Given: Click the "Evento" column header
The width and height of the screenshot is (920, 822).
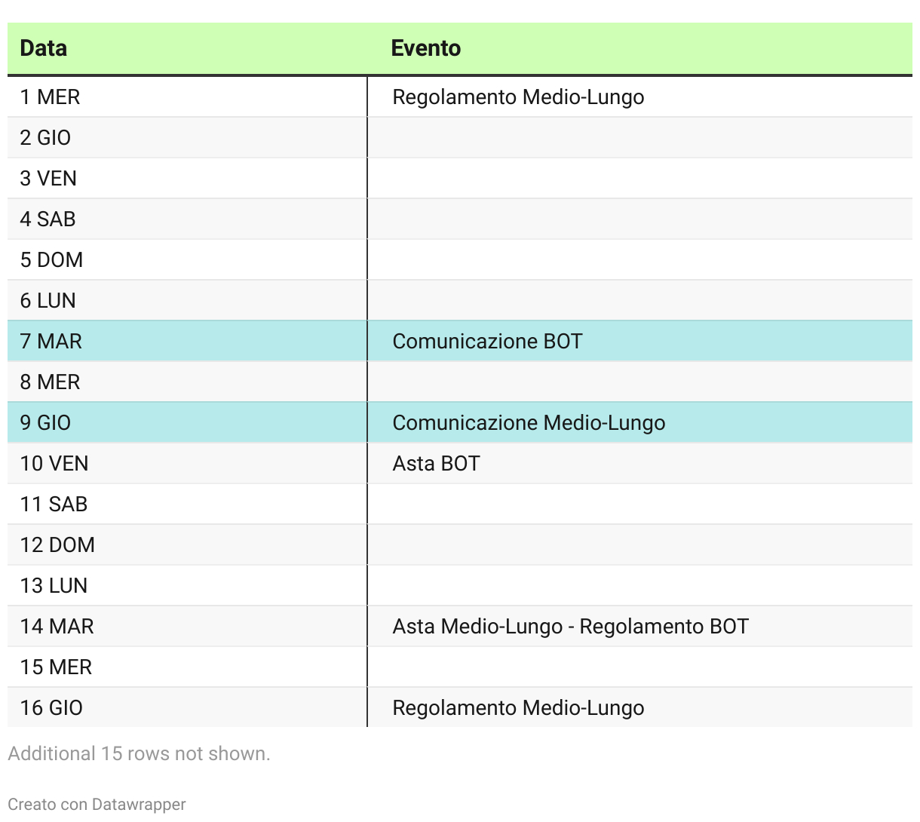Looking at the screenshot, I should [426, 48].
